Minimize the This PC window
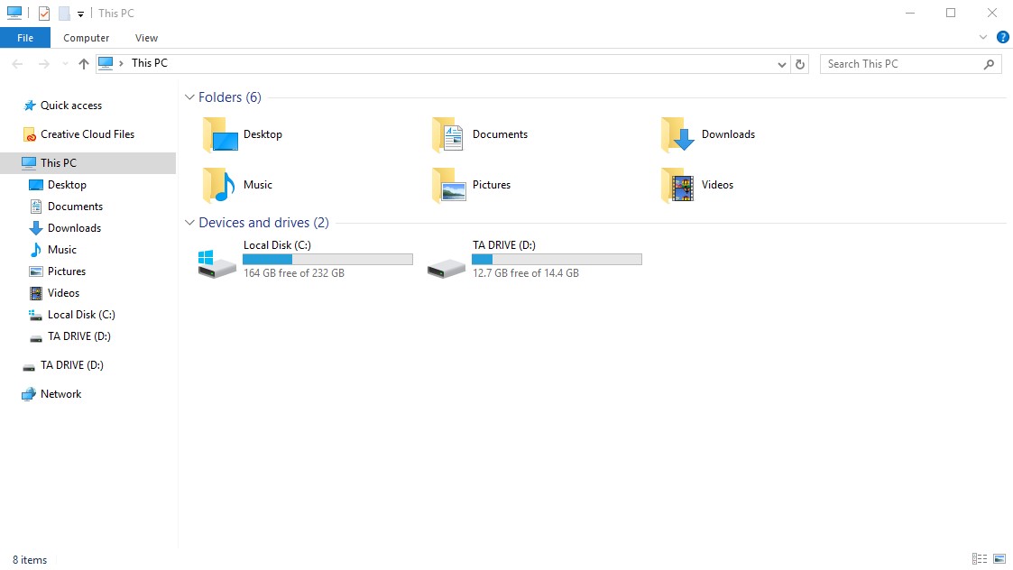The height and width of the screenshot is (570, 1013). pos(910,13)
